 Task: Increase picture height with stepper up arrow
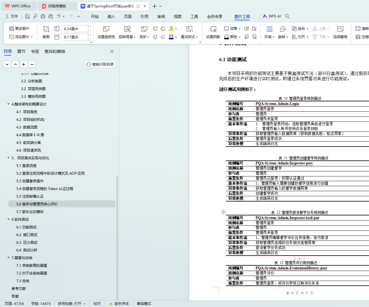click(x=88, y=27)
